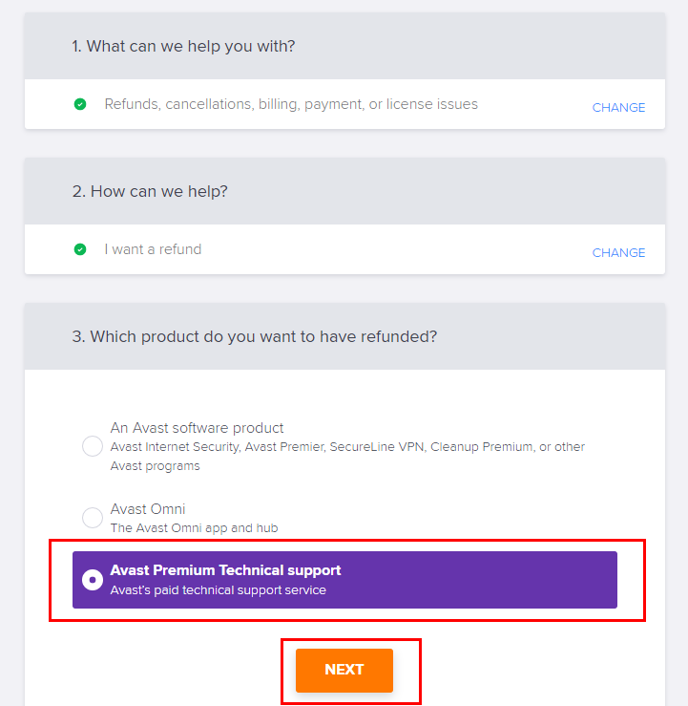This screenshot has width=688, height=706.
Task: Click the green checkmark beside Refunds, cancellations answer
Action: (80, 104)
